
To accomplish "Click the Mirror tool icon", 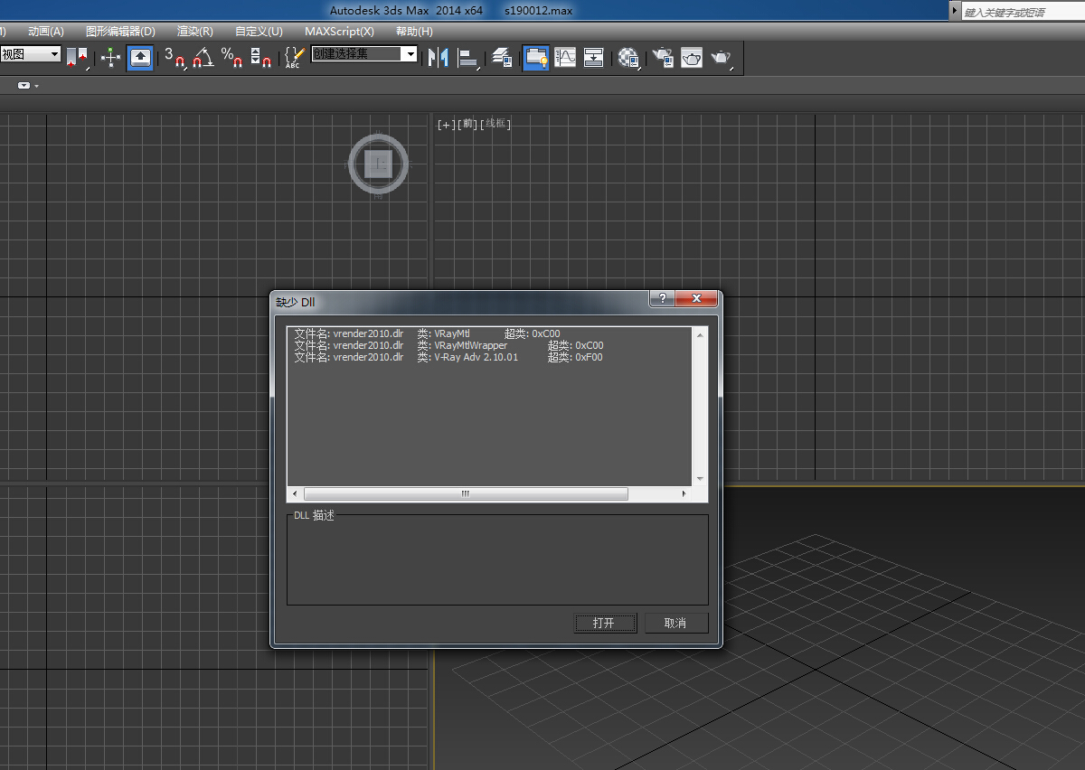I will [x=439, y=58].
